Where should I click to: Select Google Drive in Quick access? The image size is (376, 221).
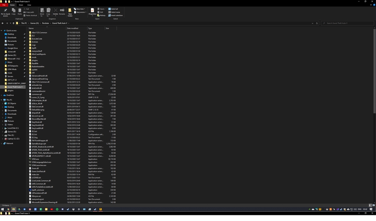click(x=12, y=48)
